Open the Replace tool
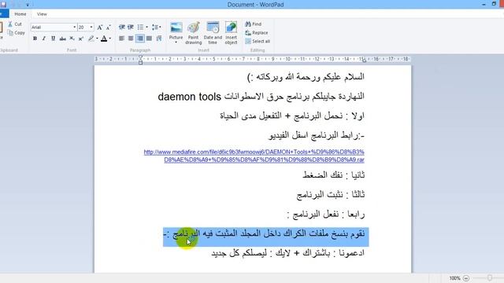This screenshot has height=283, width=504. (x=257, y=33)
